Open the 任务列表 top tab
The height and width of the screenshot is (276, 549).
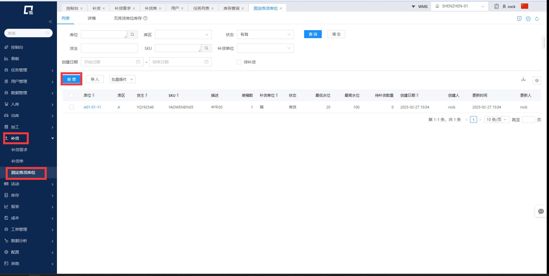coord(201,8)
